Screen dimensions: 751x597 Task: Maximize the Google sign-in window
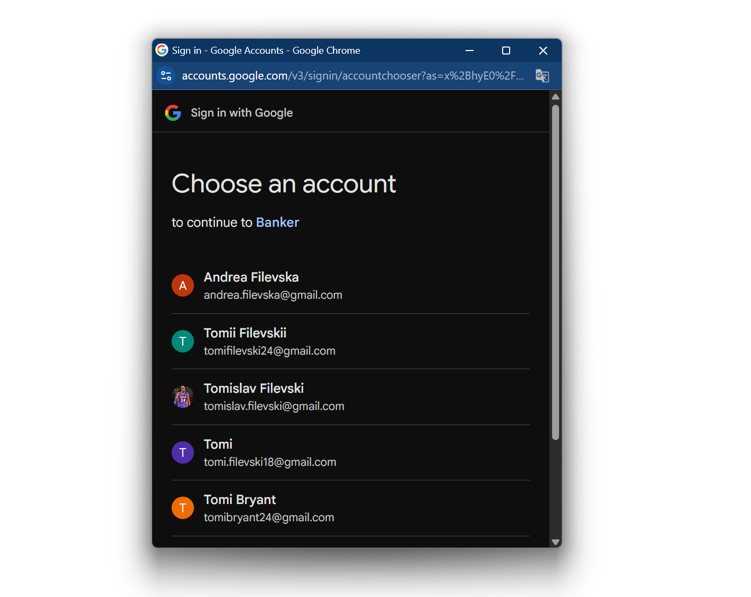(x=506, y=51)
